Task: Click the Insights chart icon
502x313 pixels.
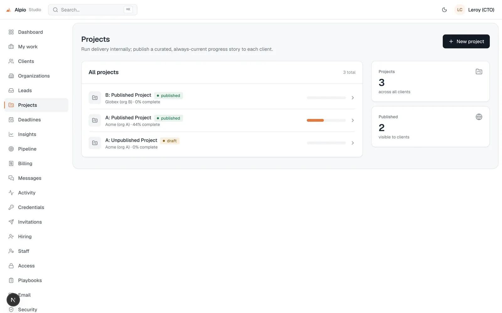Action: pos(11,134)
